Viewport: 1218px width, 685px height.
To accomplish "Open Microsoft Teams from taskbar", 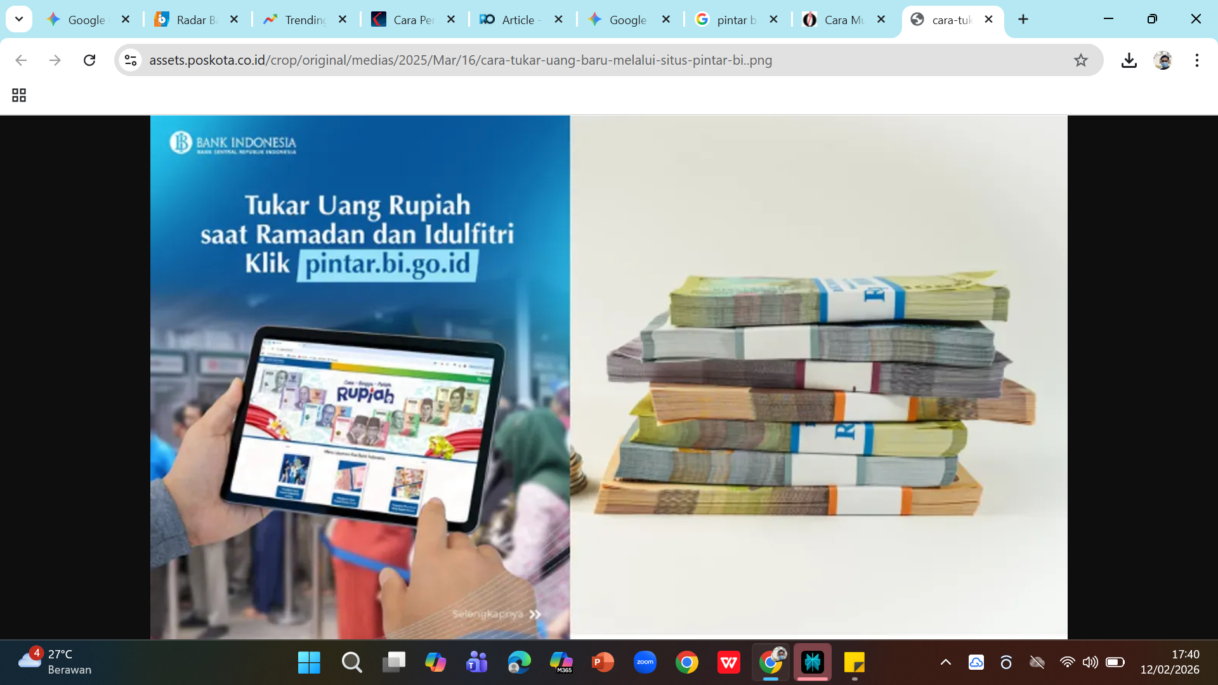I will pos(477,663).
